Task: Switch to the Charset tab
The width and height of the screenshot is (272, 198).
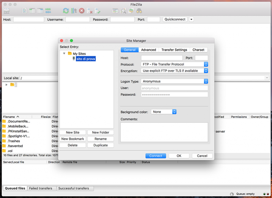Action: [x=198, y=50]
